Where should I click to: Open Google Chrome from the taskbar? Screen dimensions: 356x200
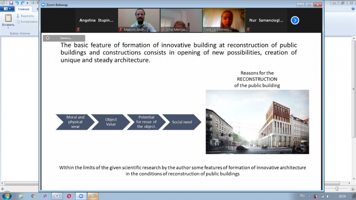coord(33,196)
